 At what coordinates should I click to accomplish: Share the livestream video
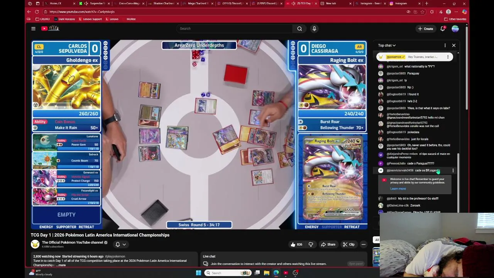point(328,244)
